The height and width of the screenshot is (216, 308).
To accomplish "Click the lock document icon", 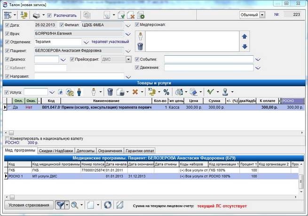I will (120, 92).
